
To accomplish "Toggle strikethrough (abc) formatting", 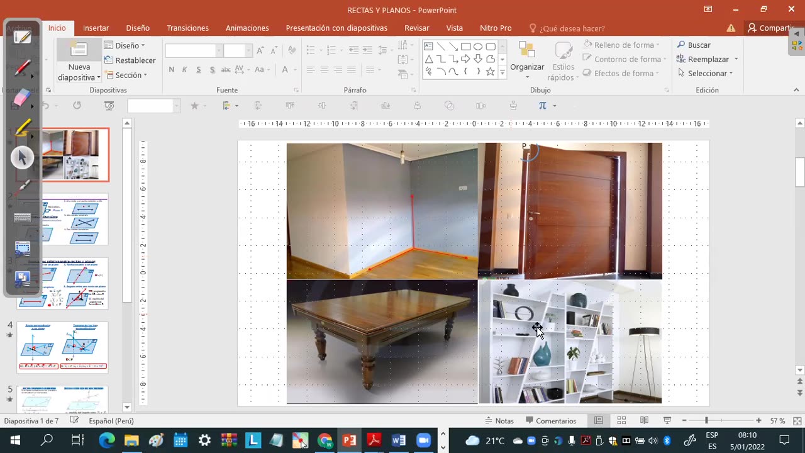I will coord(226,70).
